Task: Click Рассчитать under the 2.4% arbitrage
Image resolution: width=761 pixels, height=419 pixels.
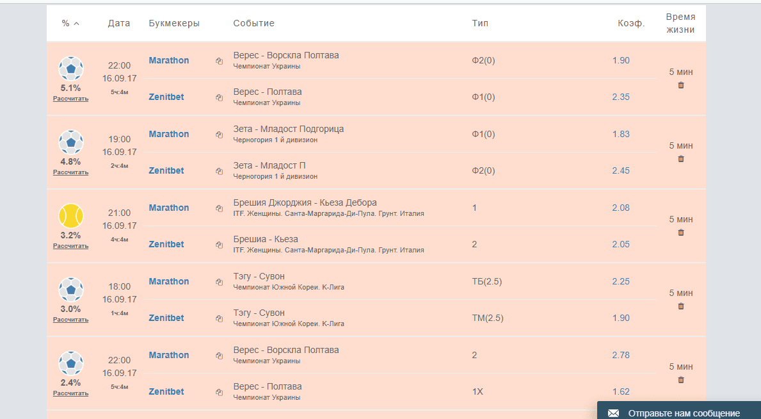Action: pos(71,393)
